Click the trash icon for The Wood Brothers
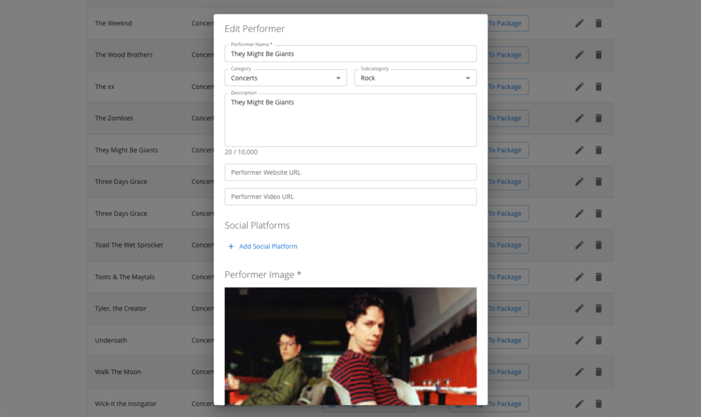Screen dimensions: 701x417 click(598, 55)
